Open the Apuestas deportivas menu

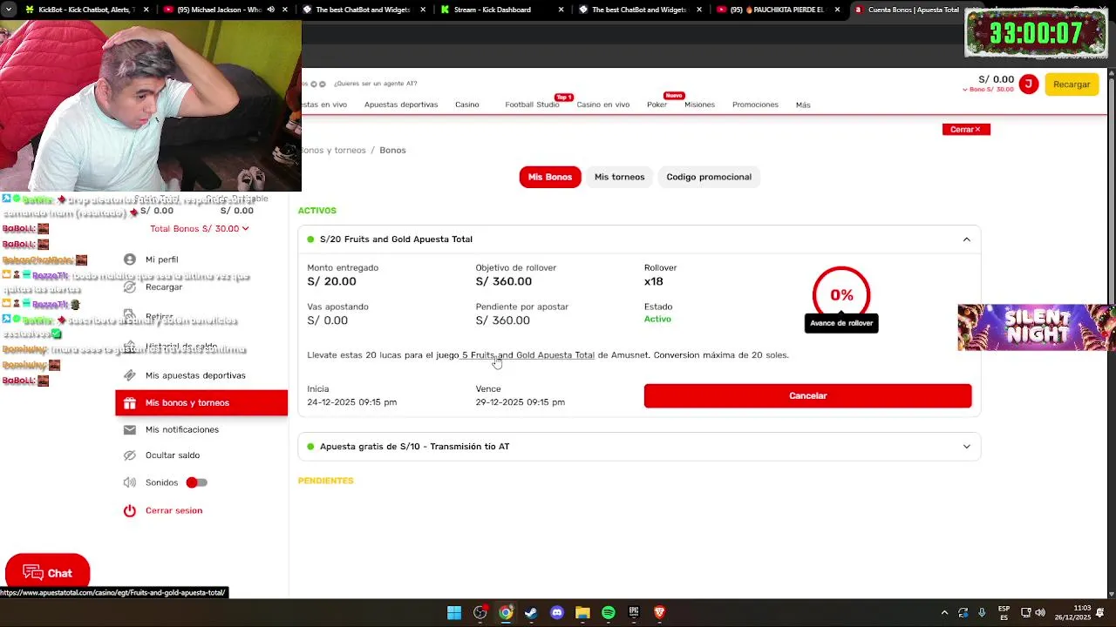click(x=401, y=104)
